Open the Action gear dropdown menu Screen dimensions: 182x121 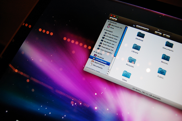click(x=167, y=36)
